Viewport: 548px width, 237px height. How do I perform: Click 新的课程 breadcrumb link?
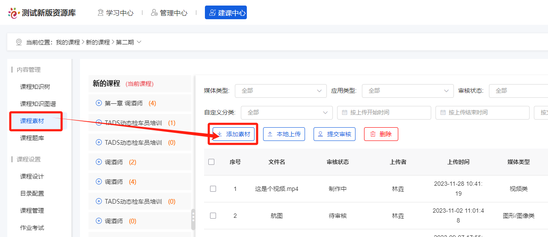coord(98,42)
